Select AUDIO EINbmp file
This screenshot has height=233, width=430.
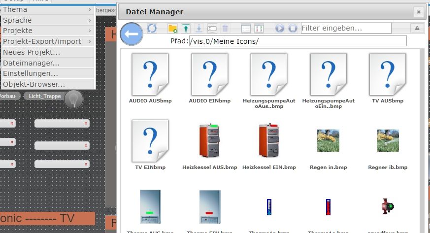[210, 78]
